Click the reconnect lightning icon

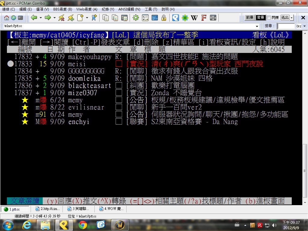(x=71, y=18)
